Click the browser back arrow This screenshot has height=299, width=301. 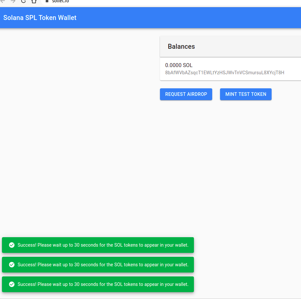point(3,1)
